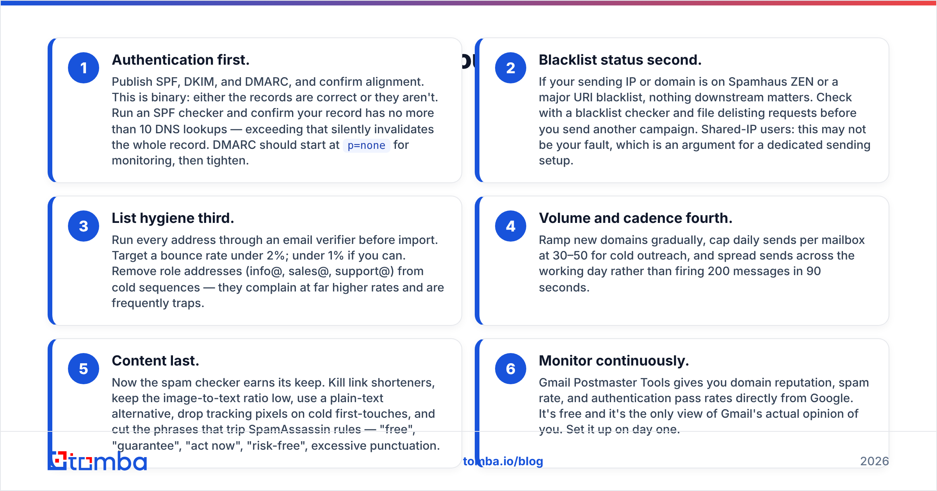This screenshot has height=491, width=937.
Task: Click the number 5 circle badge
Action: 84,369
